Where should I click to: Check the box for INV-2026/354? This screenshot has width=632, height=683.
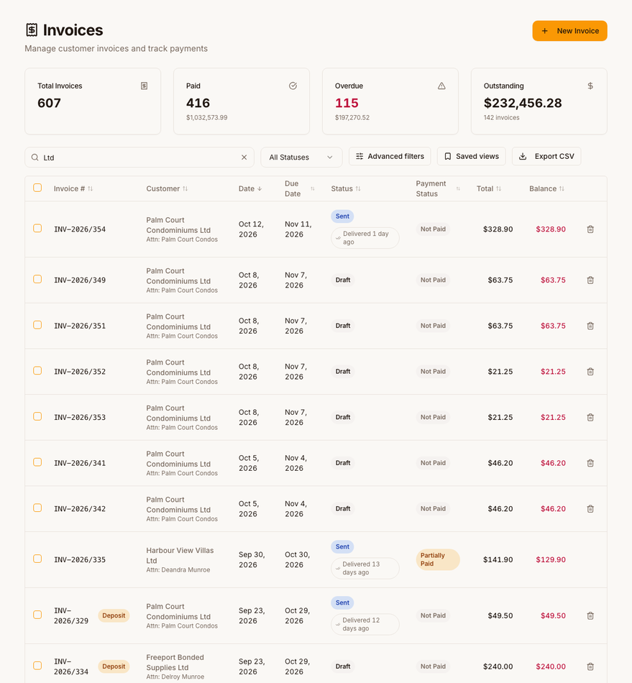(x=37, y=228)
